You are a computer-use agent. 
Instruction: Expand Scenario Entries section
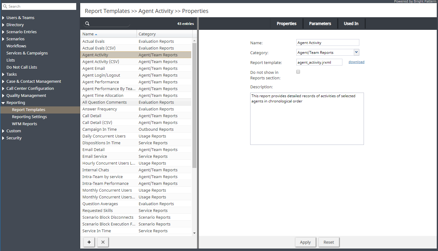click(3, 32)
